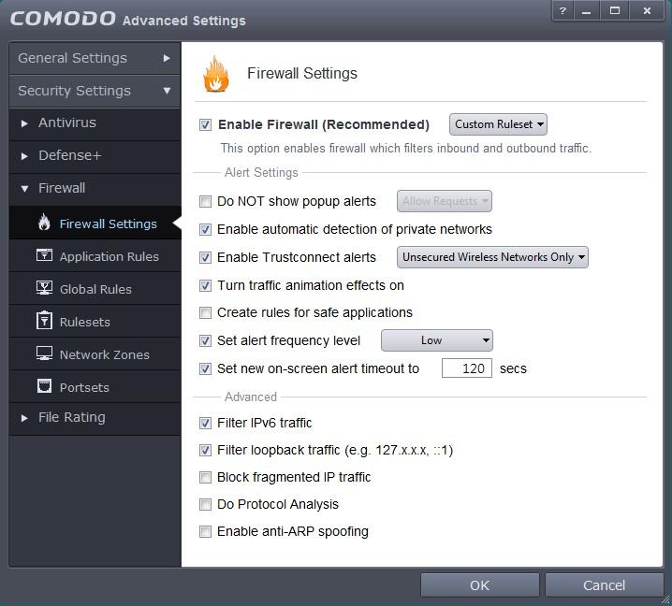Enable Block fragmented IP traffic checkbox

pos(205,477)
